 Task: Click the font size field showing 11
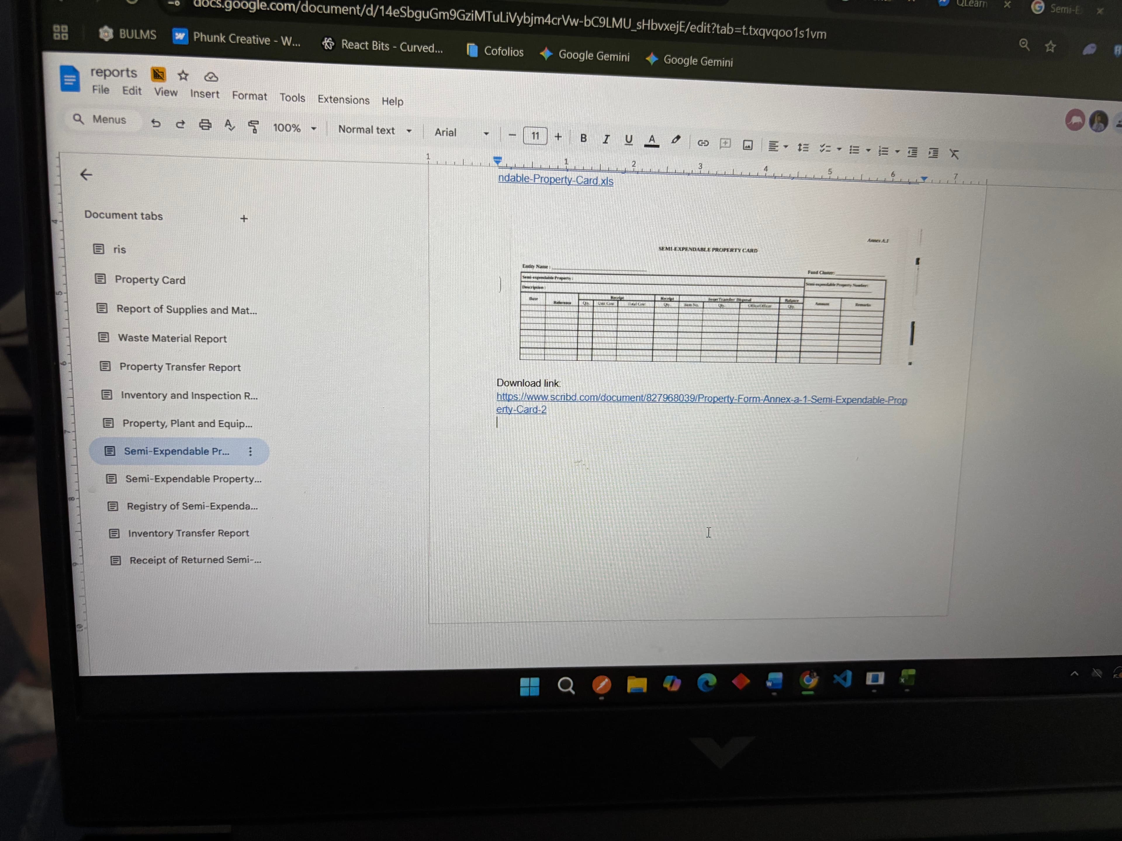pos(535,136)
